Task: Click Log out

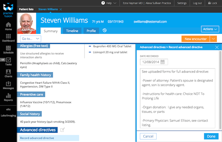Action: coord(197,3)
